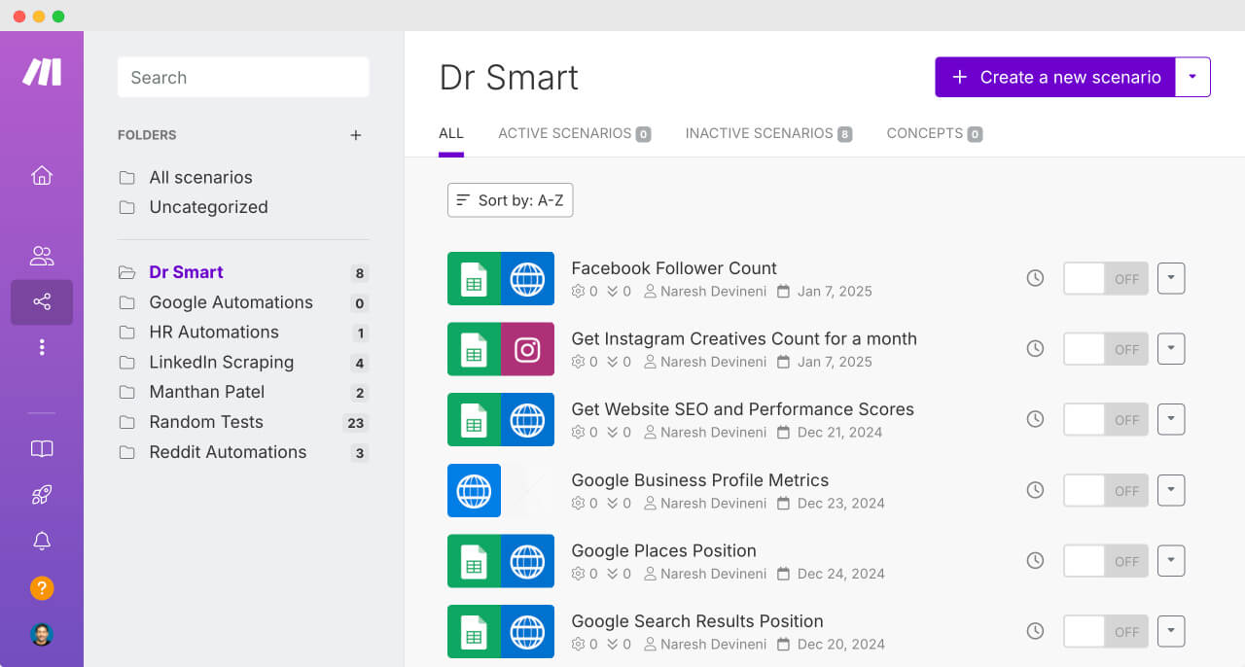Image resolution: width=1245 pixels, height=667 pixels.
Task: Open Get Website SEO and Performance Scores title
Action: coord(743,409)
